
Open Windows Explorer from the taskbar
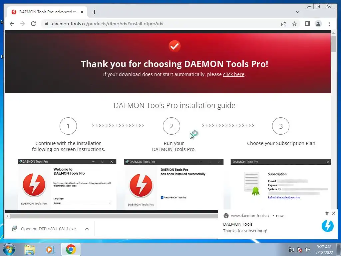30,249
